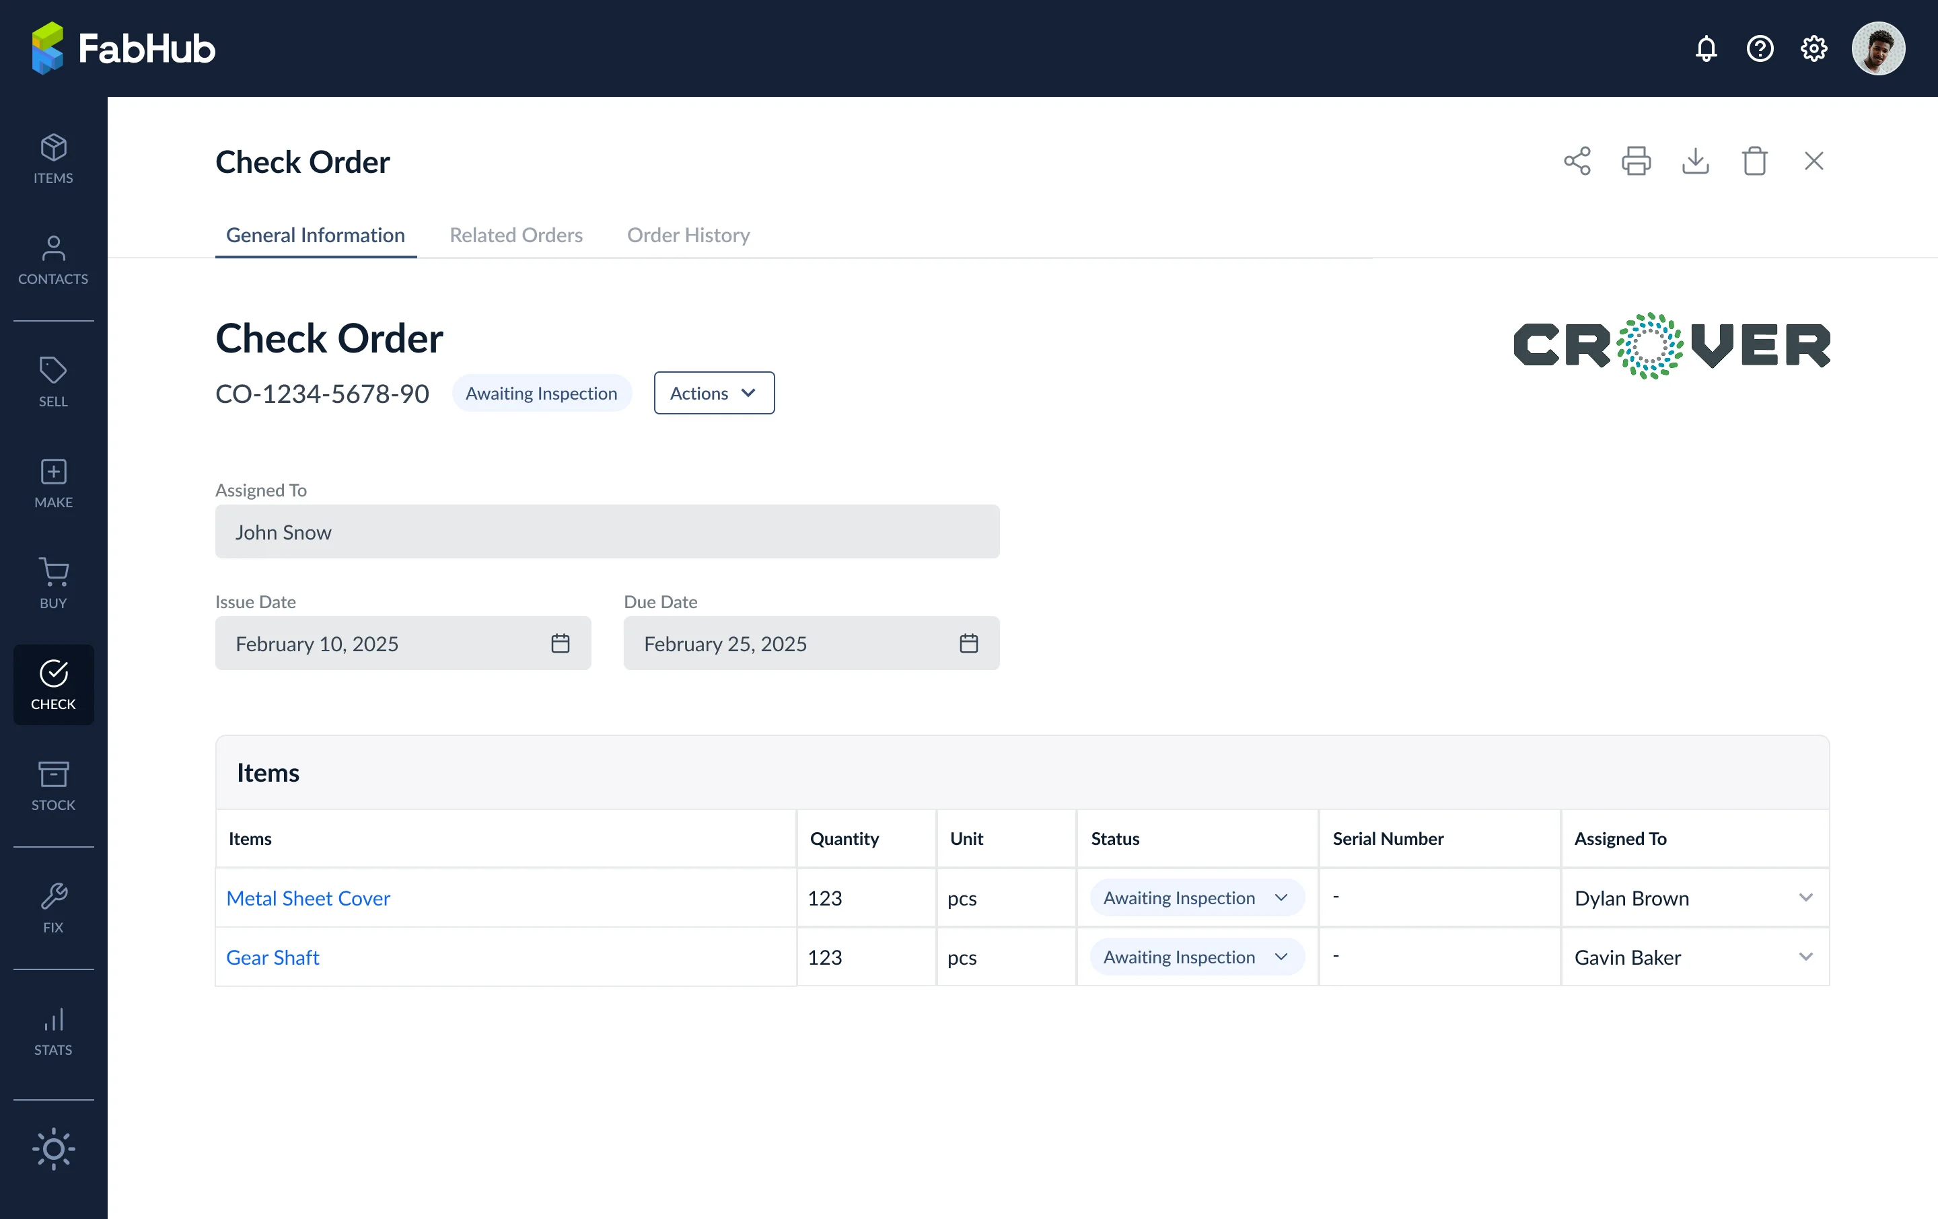Viewport: 1938px width, 1219px height.
Task: Close the Check Order panel
Action: point(1814,161)
